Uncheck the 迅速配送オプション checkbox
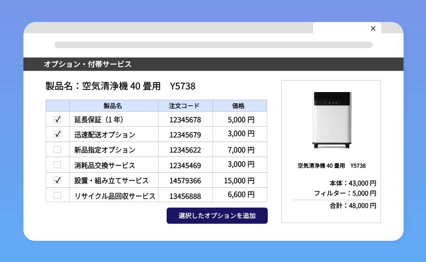 [57, 134]
